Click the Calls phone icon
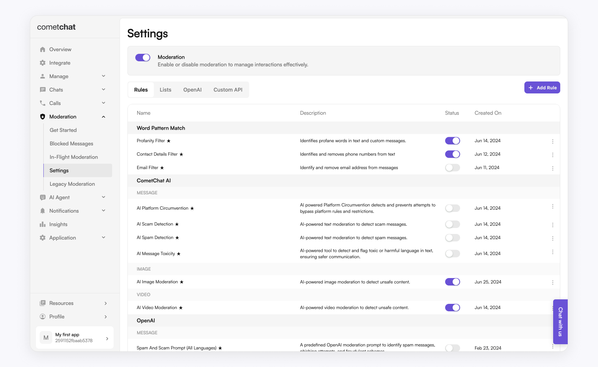Viewport: 598px width, 367px height. click(43, 103)
